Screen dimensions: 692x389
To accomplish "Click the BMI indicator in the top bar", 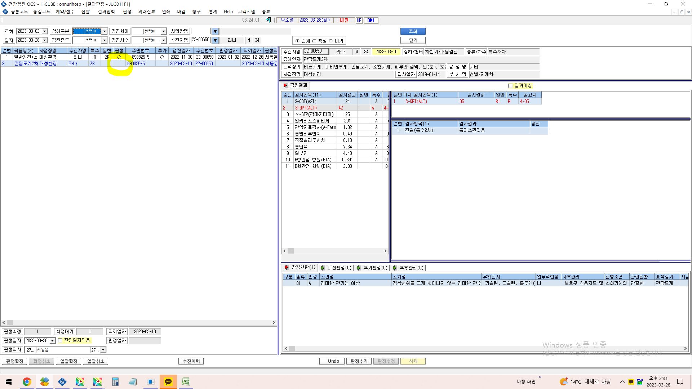I will point(371,20).
